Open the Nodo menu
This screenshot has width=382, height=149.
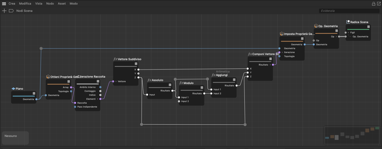tap(50, 3)
